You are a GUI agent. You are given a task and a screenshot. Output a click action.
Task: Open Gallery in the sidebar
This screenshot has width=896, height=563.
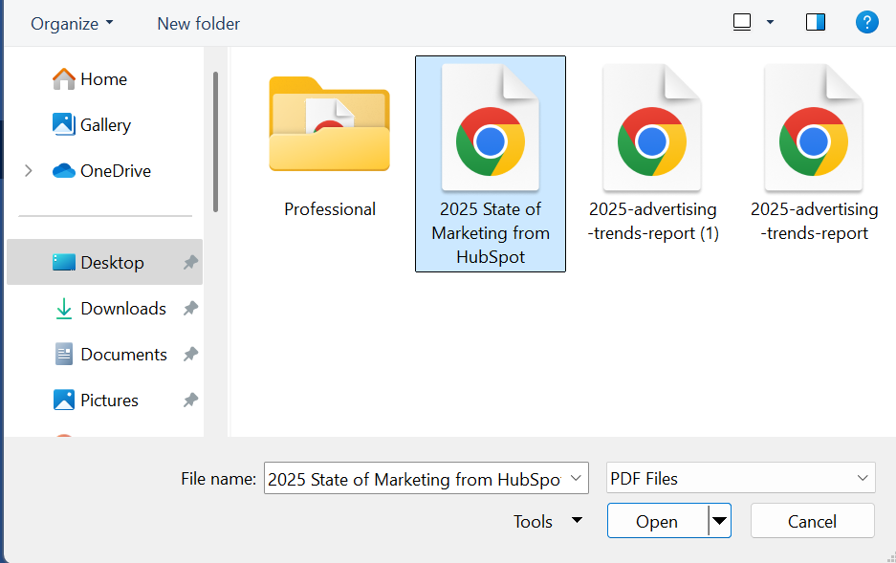click(x=105, y=125)
